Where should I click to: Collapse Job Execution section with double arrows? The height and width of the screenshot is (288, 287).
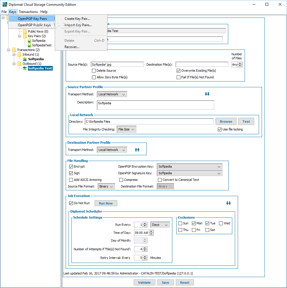pos(229,203)
